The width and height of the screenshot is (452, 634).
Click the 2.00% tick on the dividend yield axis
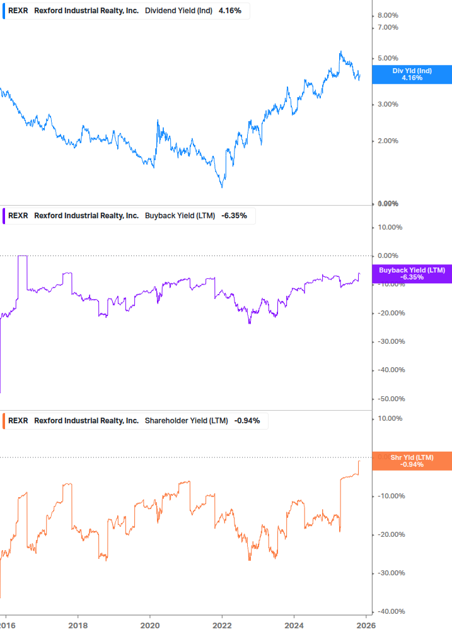pos(388,141)
